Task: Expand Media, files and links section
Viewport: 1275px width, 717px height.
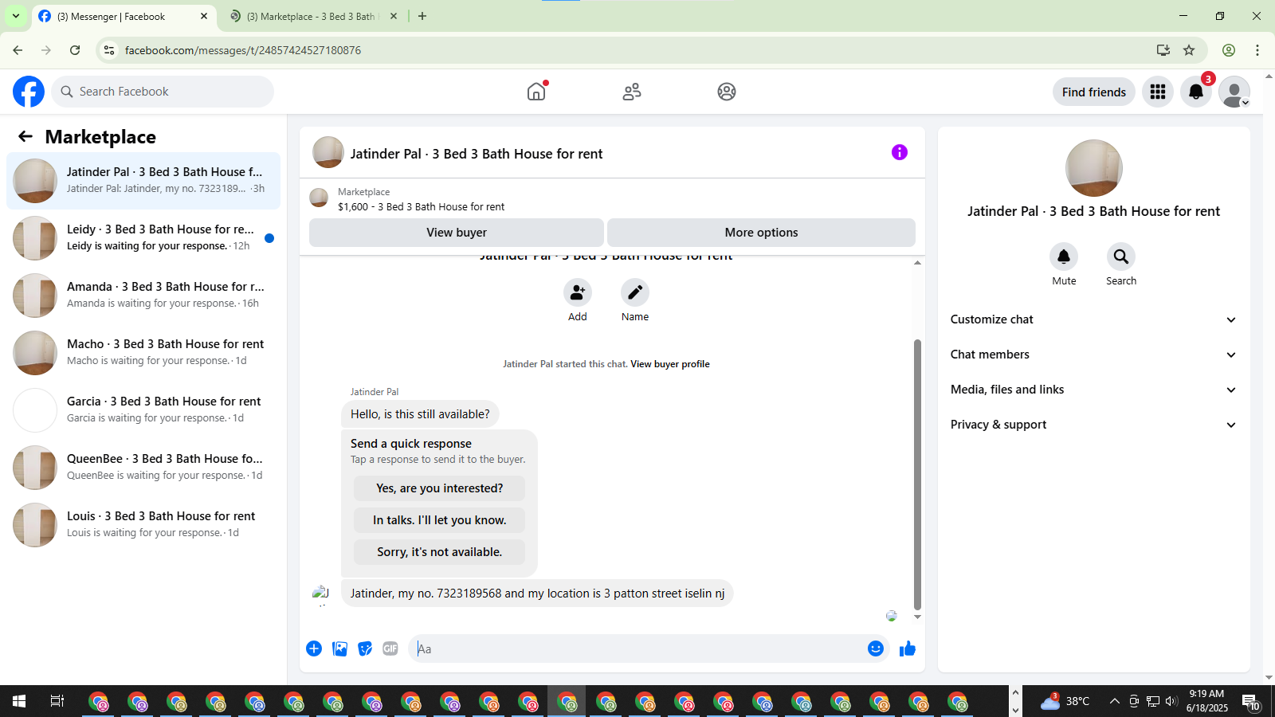Action: (1093, 390)
